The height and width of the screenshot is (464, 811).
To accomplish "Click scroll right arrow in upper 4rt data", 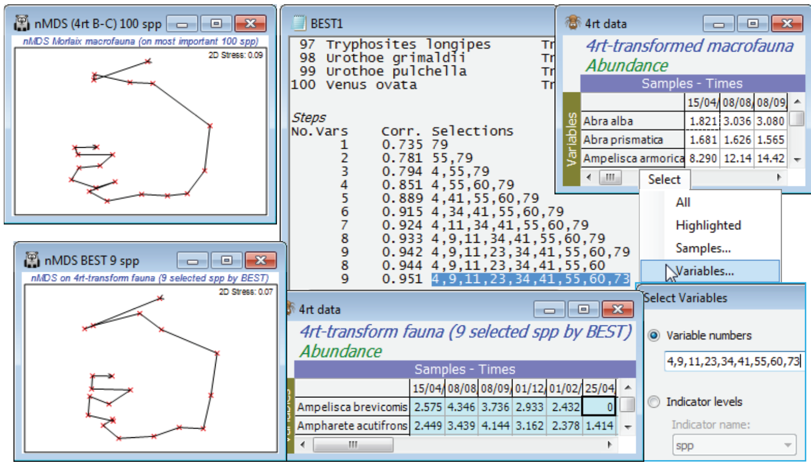I will click(x=779, y=177).
